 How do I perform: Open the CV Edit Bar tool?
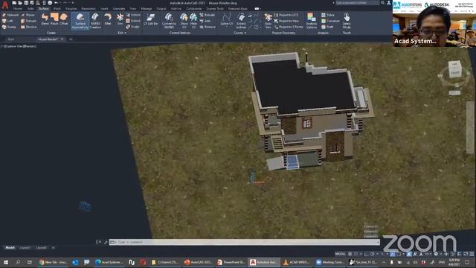coord(151,19)
